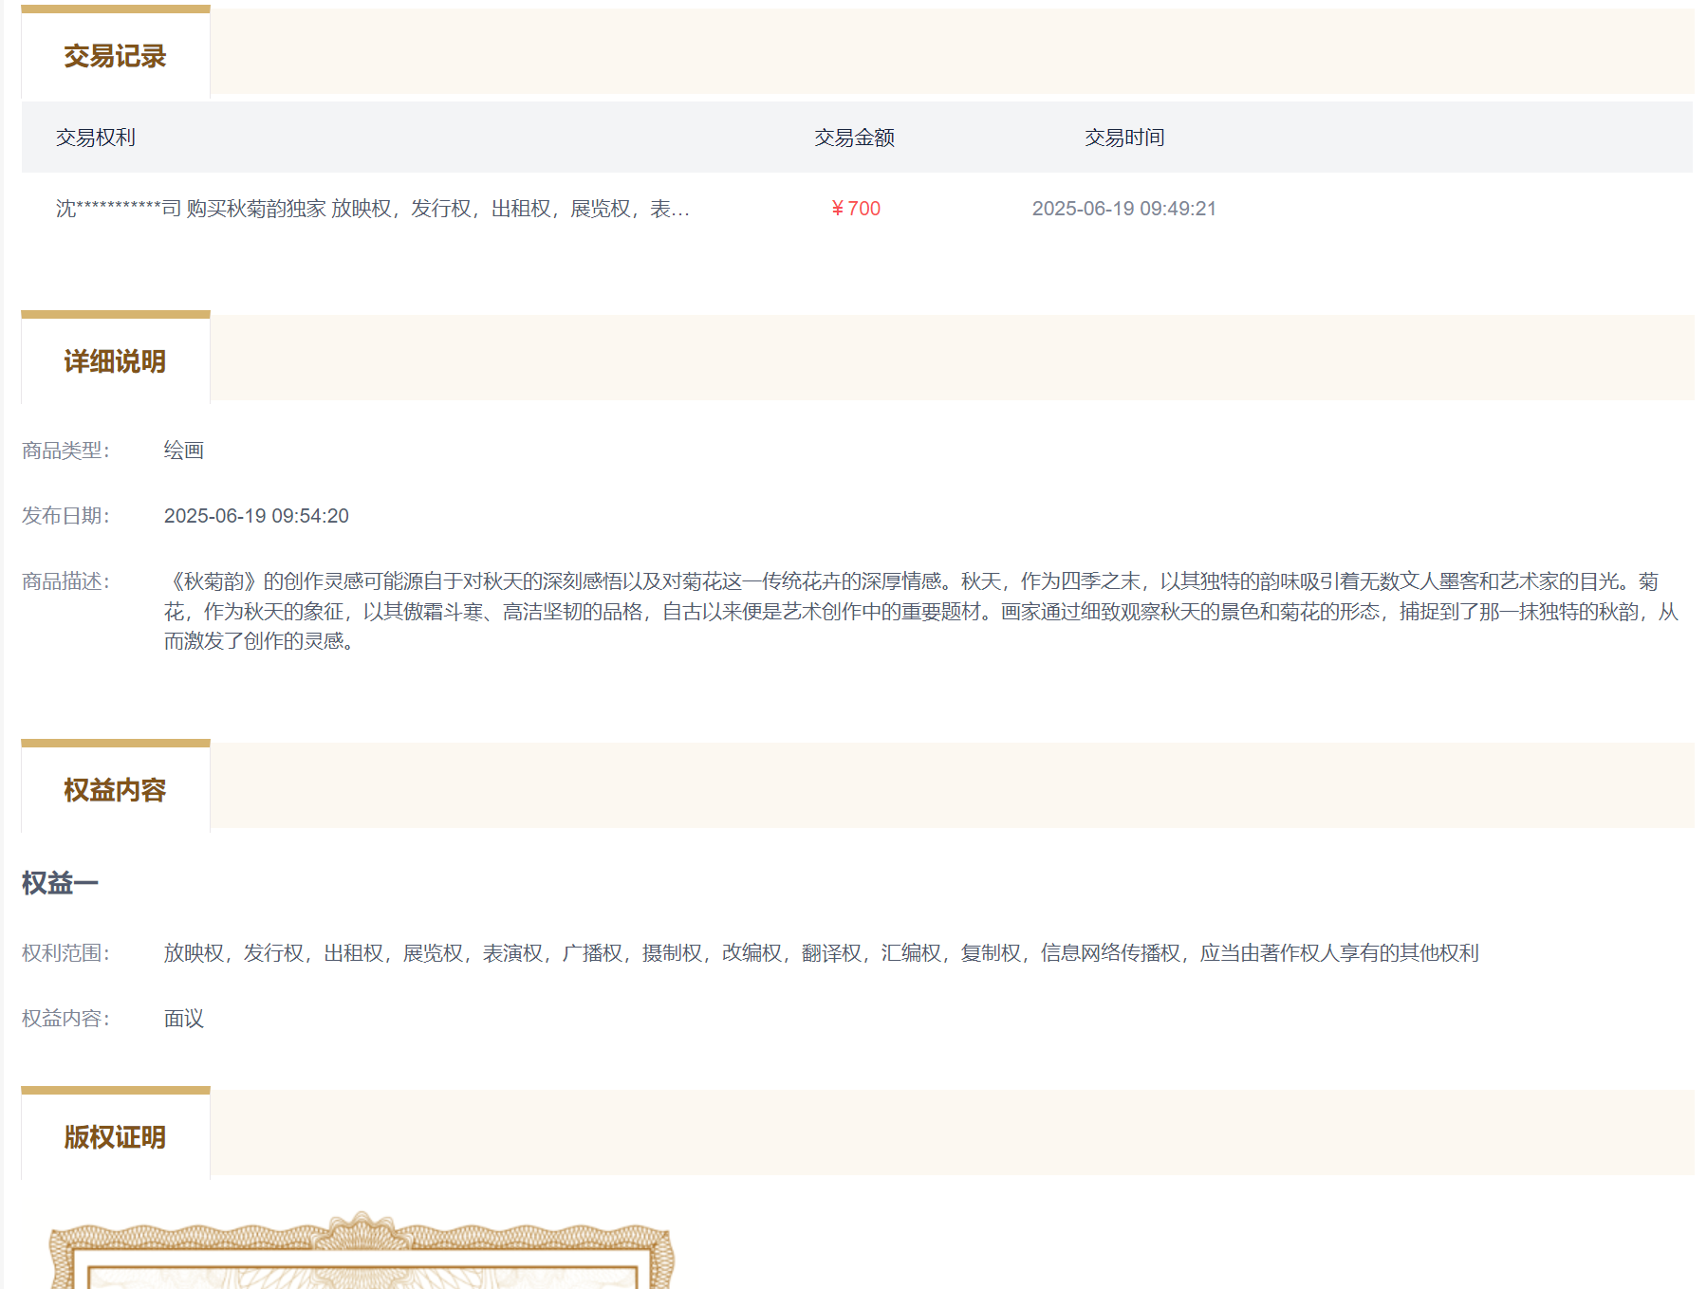Click the 《秋菊韵》 description paragraph
1707x1289 pixels.
coord(920,611)
